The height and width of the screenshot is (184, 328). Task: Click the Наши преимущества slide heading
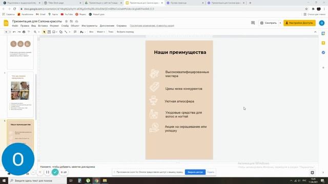click(180, 52)
